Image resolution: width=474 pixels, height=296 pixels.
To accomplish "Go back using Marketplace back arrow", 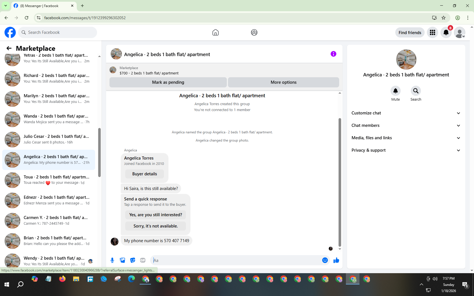I will pyautogui.click(x=9, y=48).
